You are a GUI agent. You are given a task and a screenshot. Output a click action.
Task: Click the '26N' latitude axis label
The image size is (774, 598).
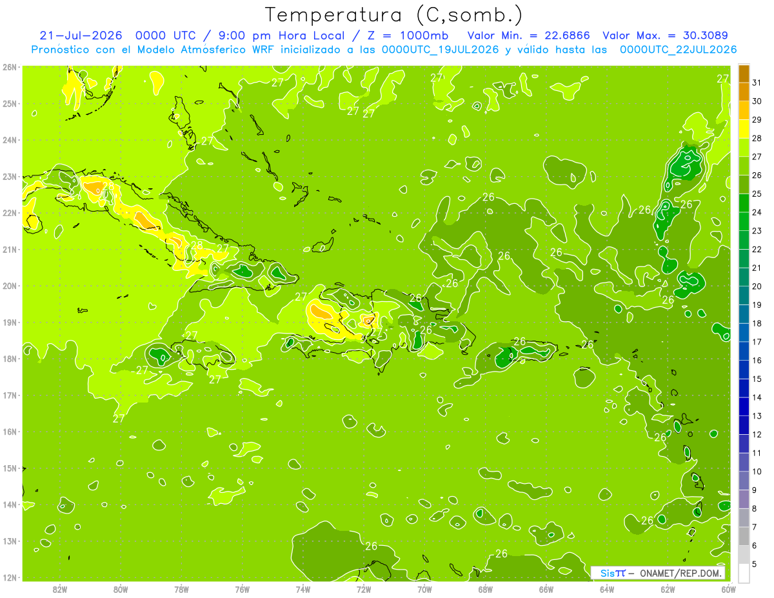point(10,67)
